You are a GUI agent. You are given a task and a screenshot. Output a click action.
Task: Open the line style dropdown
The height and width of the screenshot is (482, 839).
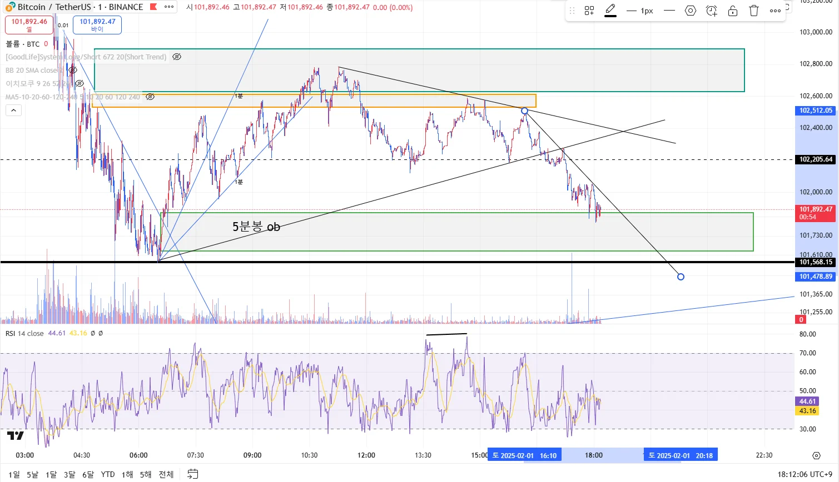tap(669, 11)
